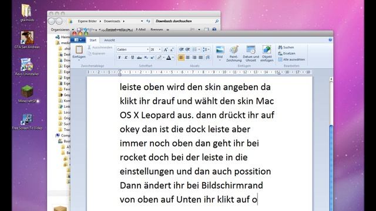Image resolution: width=376 pixels, height=211 pixels.
Task: Click E-Mail in Explorer toolbar
Action: click(x=141, y=30)
